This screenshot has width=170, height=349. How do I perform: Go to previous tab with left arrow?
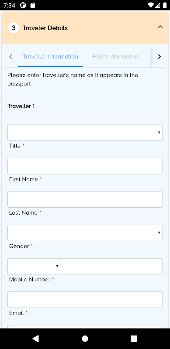(11, 57)
